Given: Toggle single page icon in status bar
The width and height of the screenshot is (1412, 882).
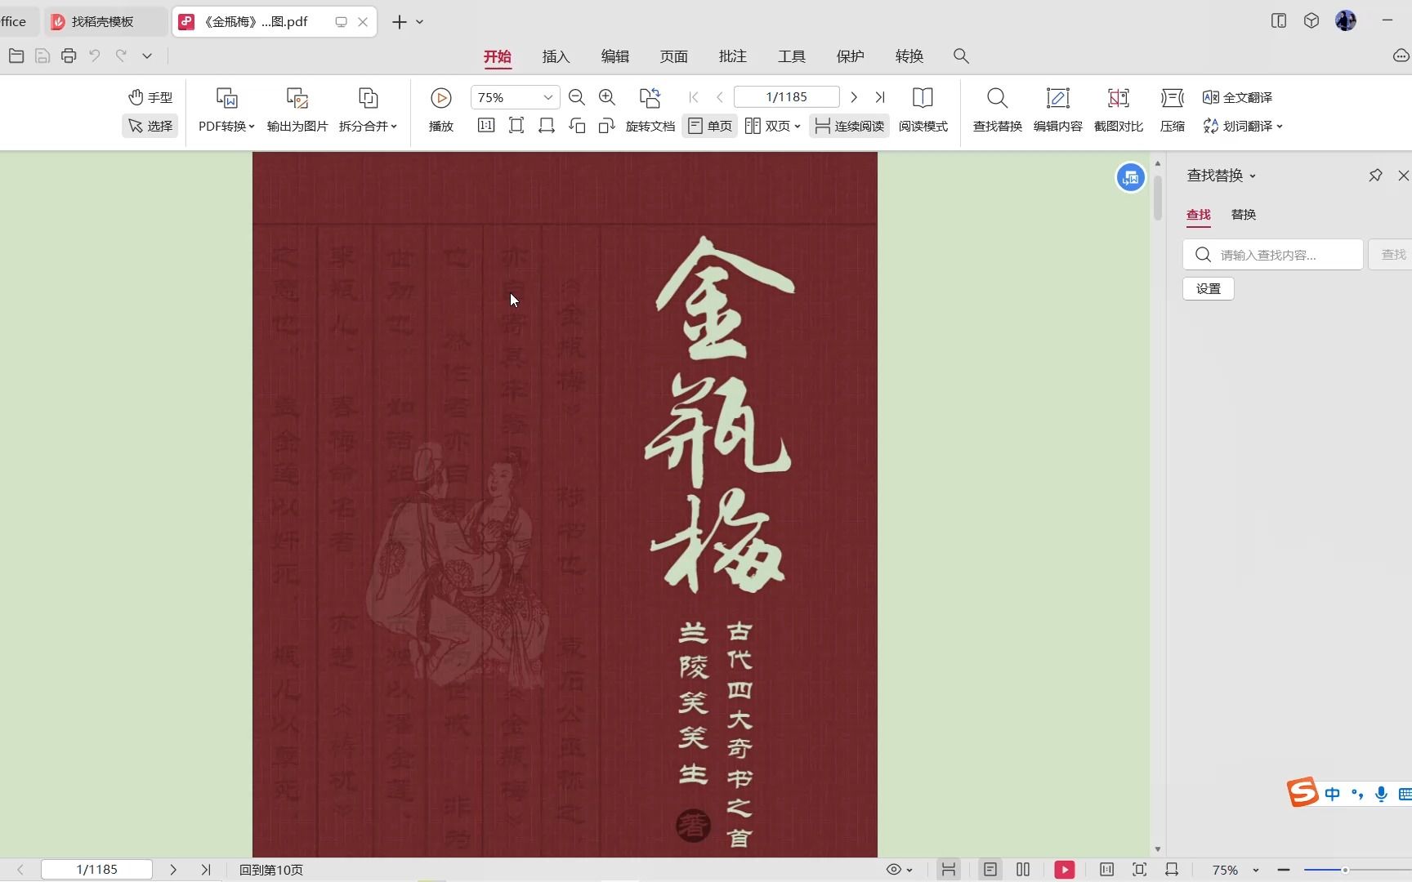Looking at the screenshot, I should (990, 870).
